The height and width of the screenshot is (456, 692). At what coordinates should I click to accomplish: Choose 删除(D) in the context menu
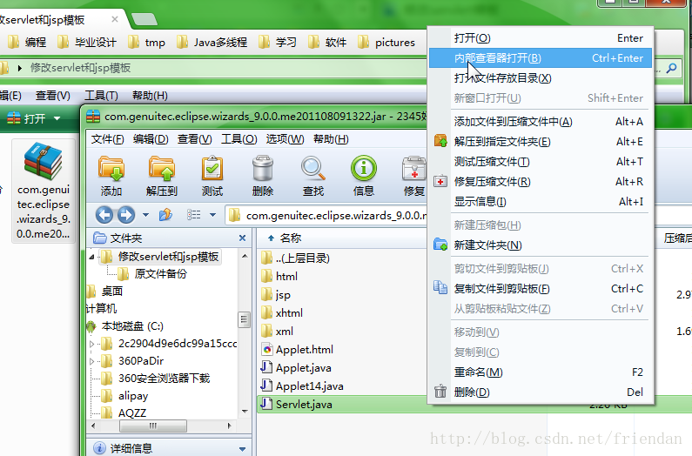[541, 392]
